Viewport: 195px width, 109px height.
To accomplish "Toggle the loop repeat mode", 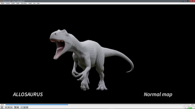I will click(24, 107).
